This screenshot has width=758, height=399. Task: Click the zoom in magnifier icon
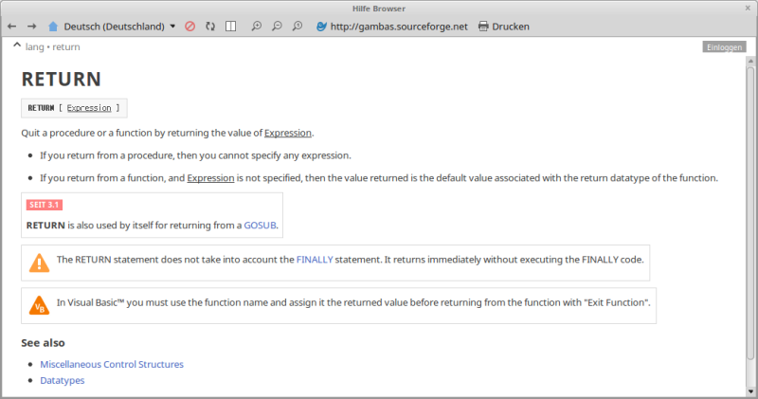point(257,27)
